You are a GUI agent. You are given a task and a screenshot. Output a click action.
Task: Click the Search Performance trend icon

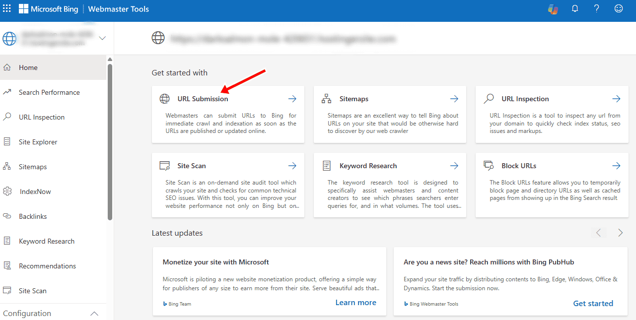(7, 92)
